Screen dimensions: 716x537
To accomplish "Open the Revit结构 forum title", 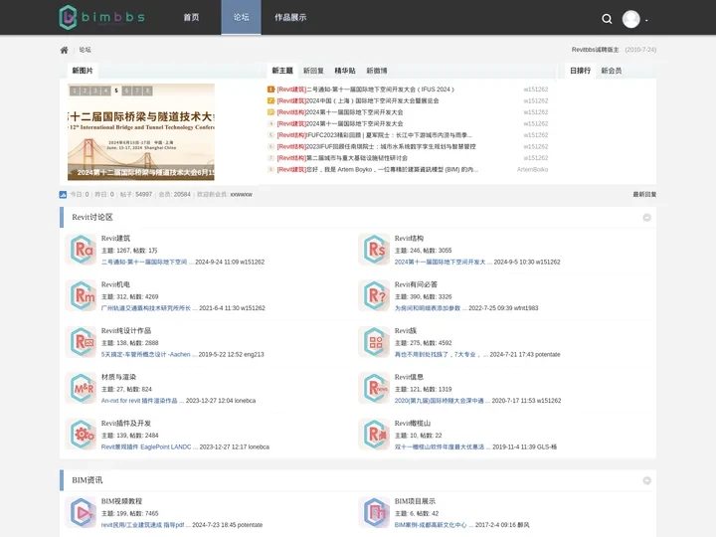I will [409, 239].
